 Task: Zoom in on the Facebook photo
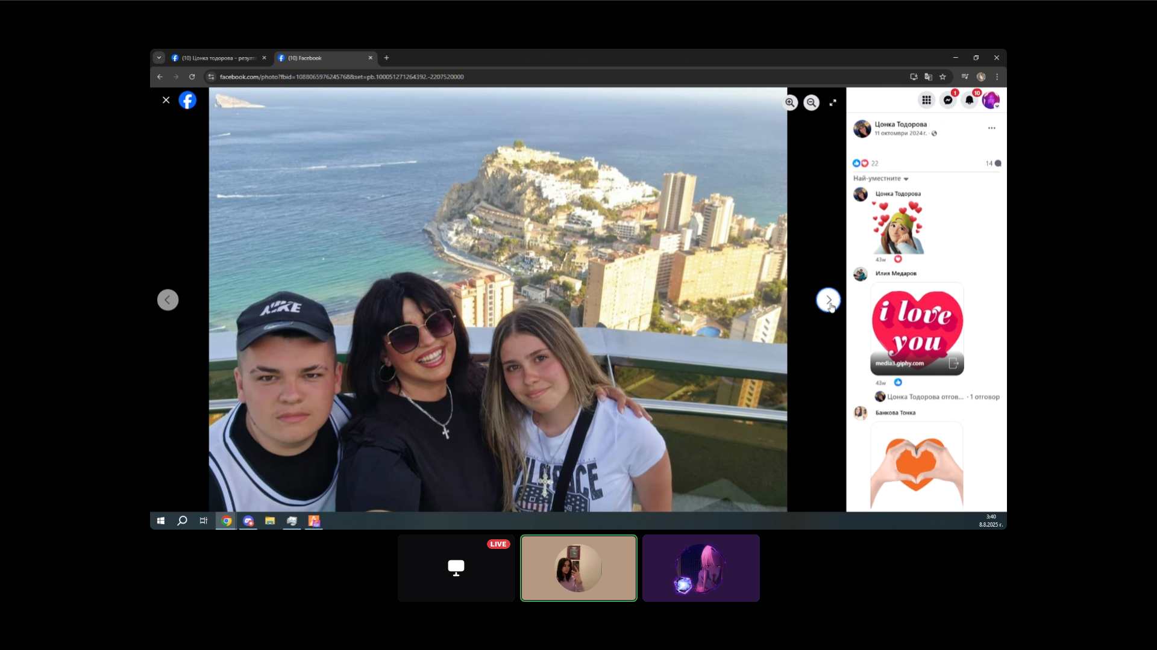click(790, 103)
